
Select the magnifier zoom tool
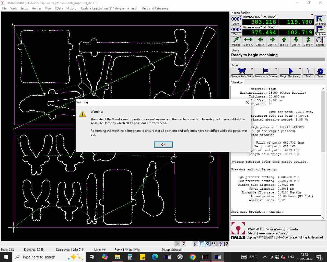pos(208,244)
